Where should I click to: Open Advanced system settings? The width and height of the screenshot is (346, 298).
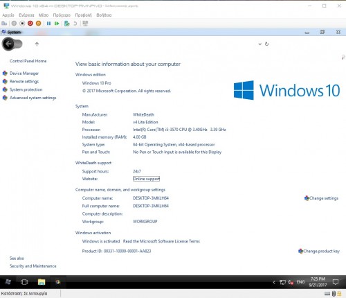point(33,98)
